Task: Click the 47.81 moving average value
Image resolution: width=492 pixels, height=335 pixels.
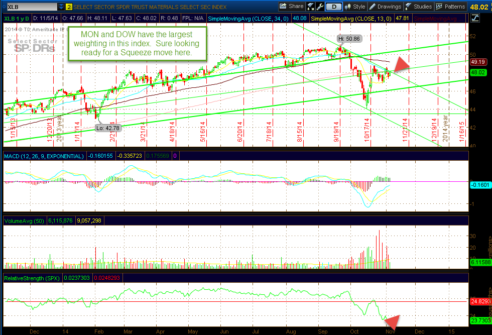Action: (x=402, y=19)
